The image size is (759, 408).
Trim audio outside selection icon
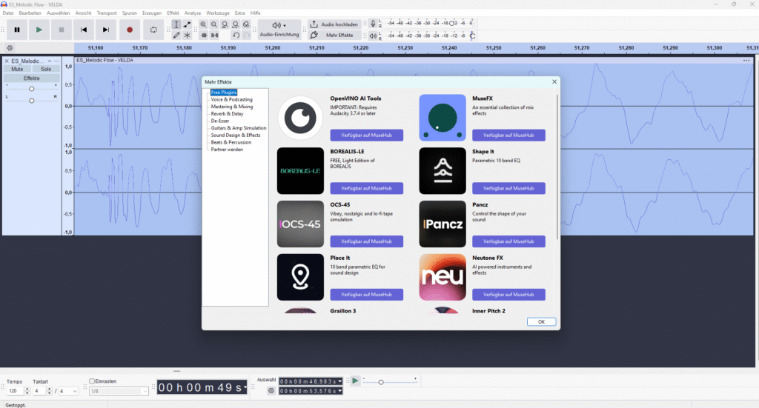pos(204,36)
